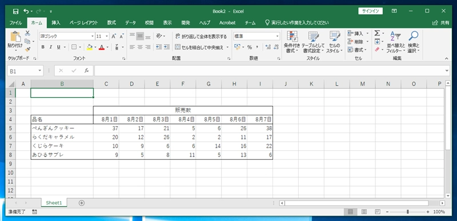Increase cell indent
This screenshot has width=457, height=221.
click(166, 47)
